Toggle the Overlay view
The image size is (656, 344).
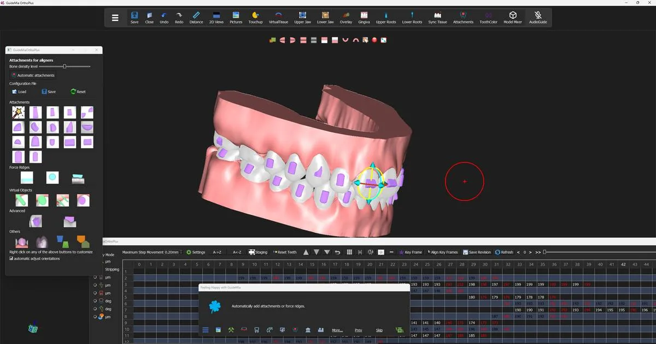coord(346,17)
